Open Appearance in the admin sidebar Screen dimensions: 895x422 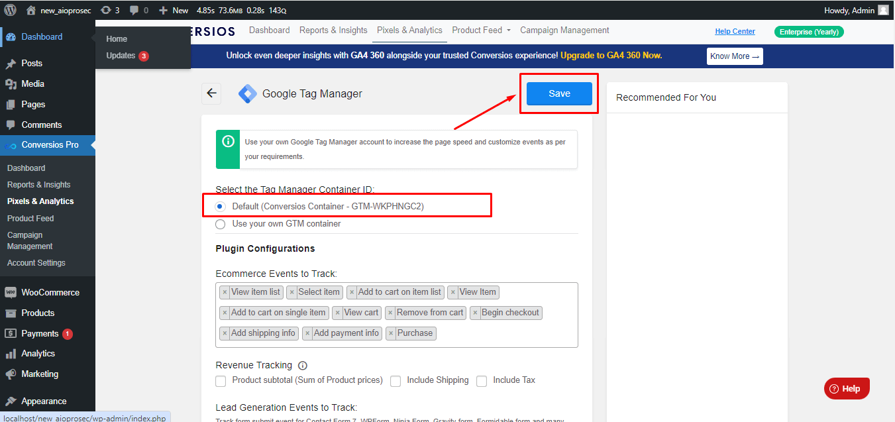pos(48,401)
